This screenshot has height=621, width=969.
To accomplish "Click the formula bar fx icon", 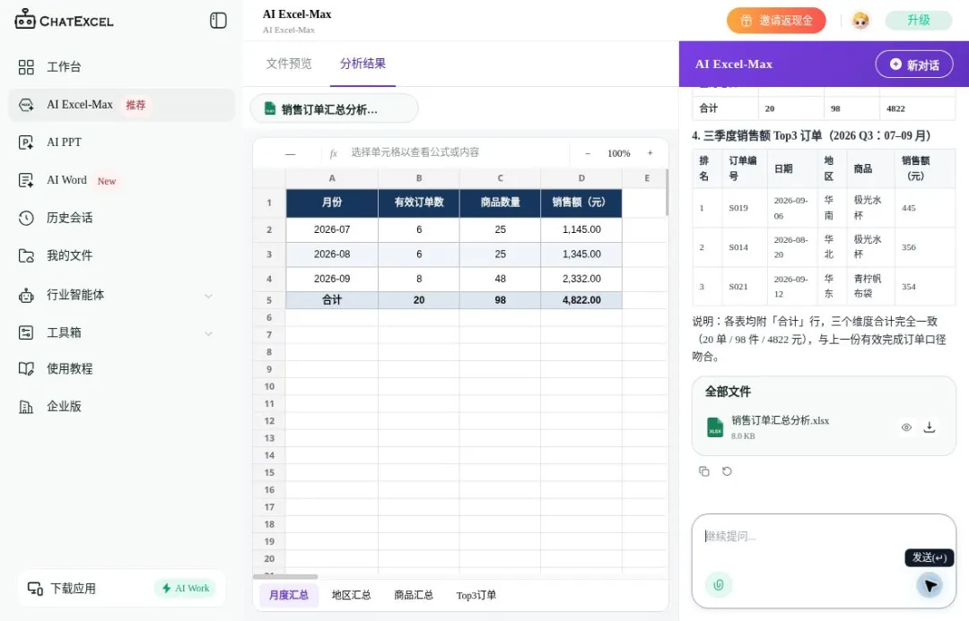I will [x=333, y=153].
